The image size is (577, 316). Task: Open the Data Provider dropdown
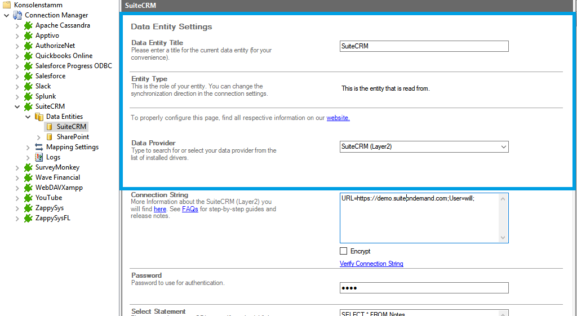pos(503,147)
